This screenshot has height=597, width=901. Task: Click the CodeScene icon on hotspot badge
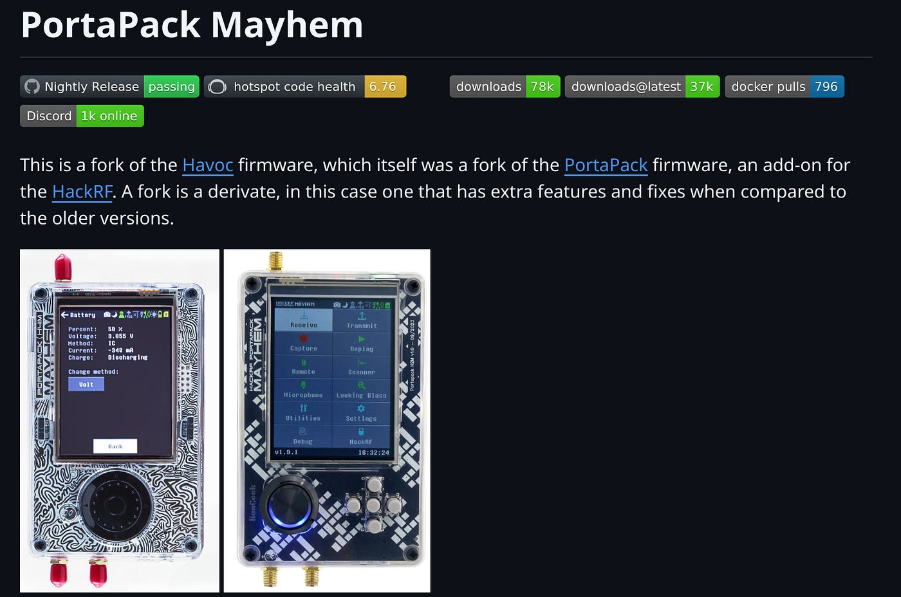click(218, 87)
